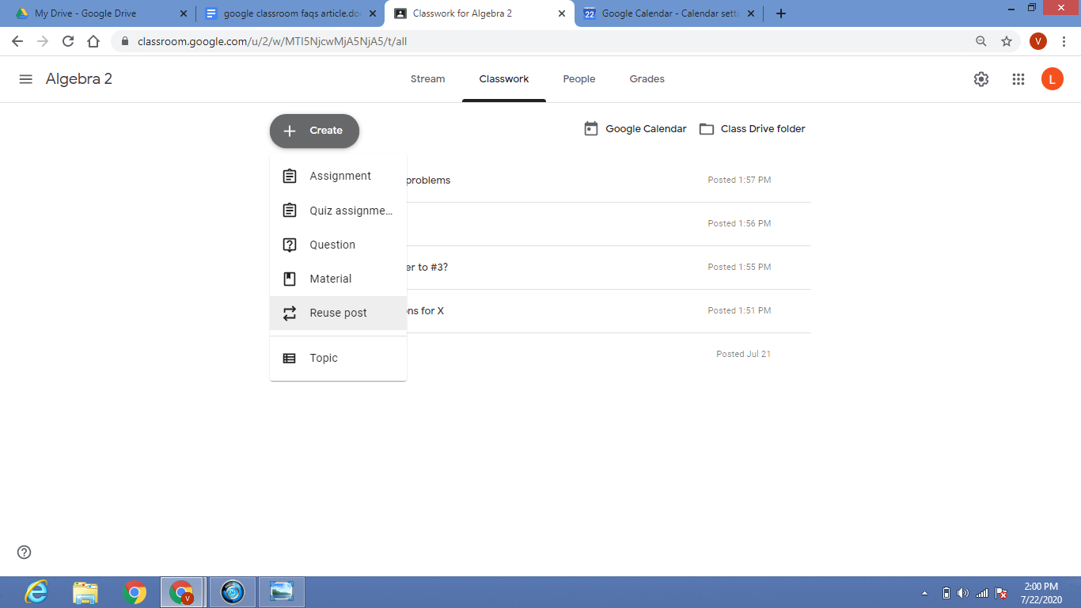Image resolution: width=1081 pixels, height=608 pixels.
Task: Click the volume speaker tray icon
Action: pos(963,593)
